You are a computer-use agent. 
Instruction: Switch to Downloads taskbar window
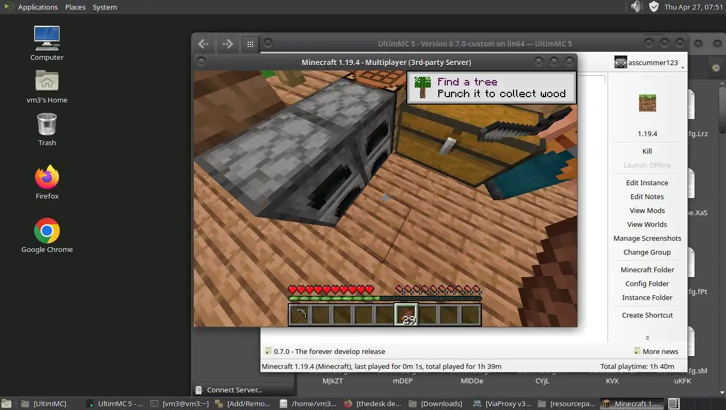click(x=438, y=404)
